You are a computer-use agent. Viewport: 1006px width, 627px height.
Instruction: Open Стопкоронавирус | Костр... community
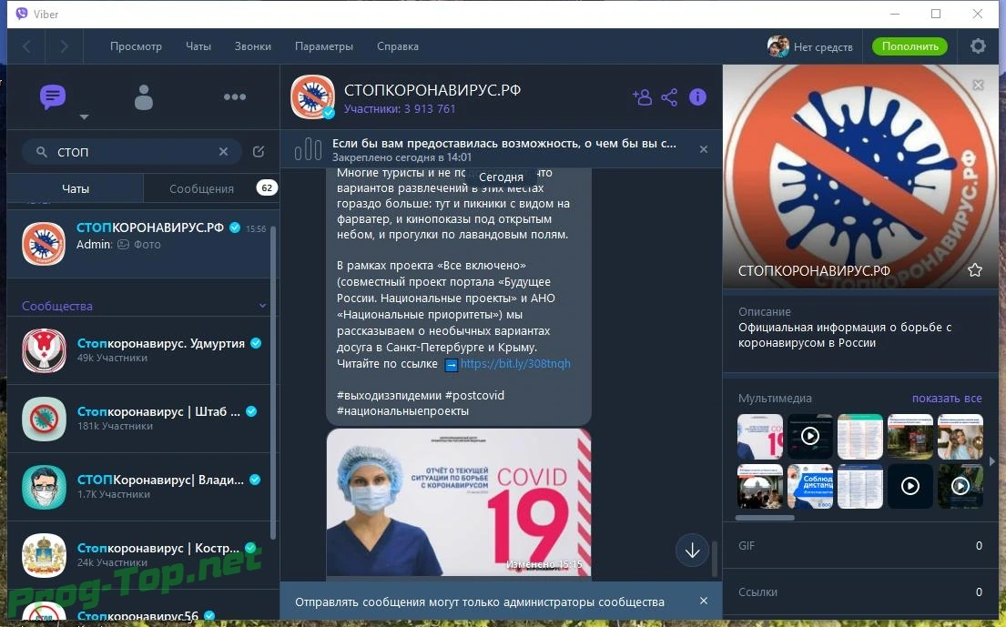coord(140,555)
